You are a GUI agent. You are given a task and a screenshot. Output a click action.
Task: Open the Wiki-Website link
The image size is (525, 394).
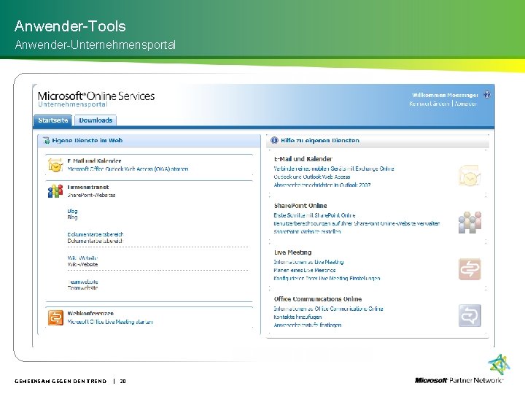click(x=82, y=258)
